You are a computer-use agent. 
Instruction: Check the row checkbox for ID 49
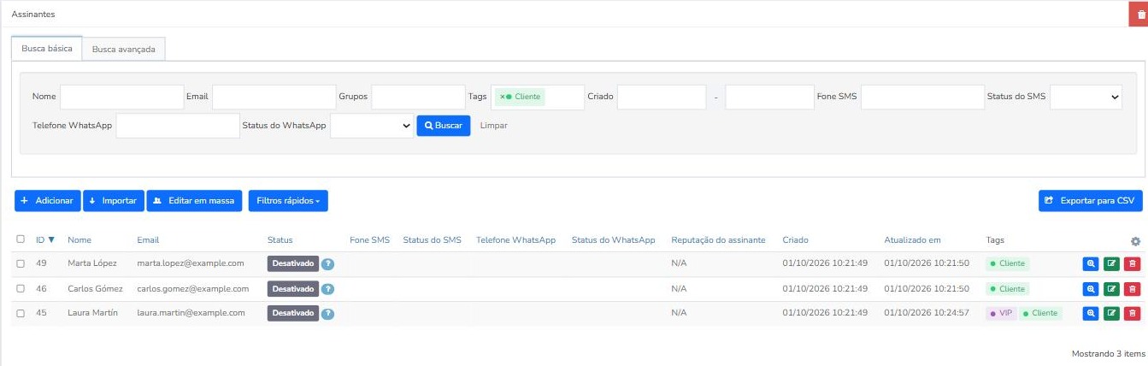point(21,263)
